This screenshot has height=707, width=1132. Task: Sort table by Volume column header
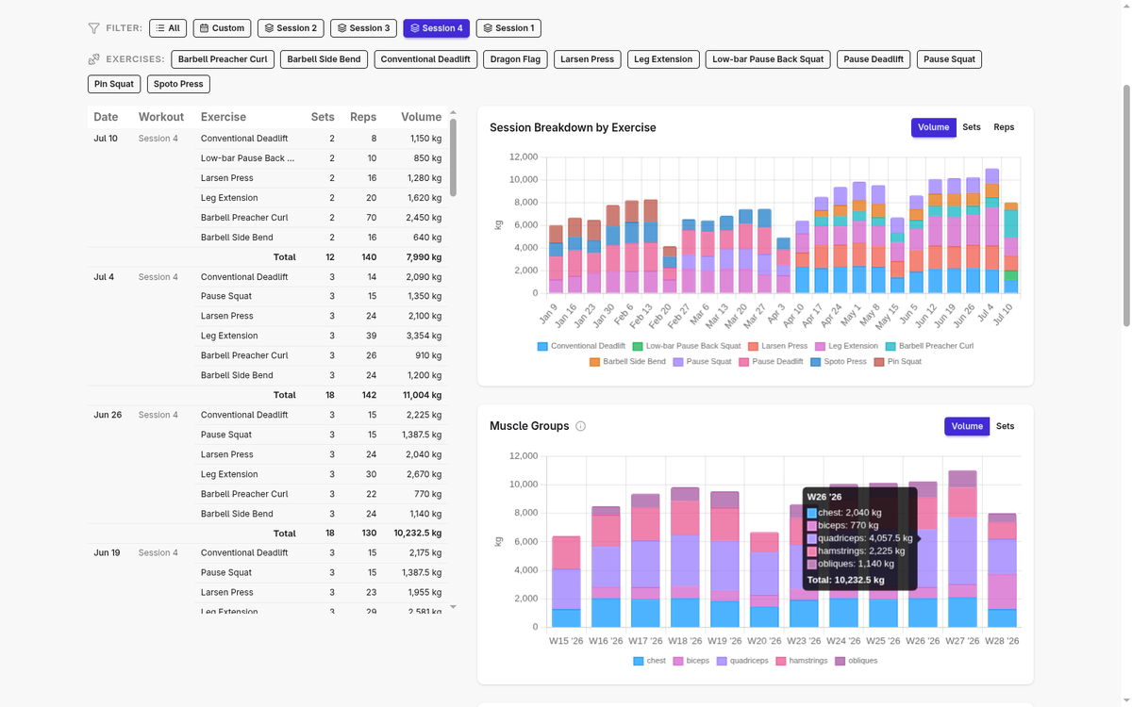pos(421,117)
